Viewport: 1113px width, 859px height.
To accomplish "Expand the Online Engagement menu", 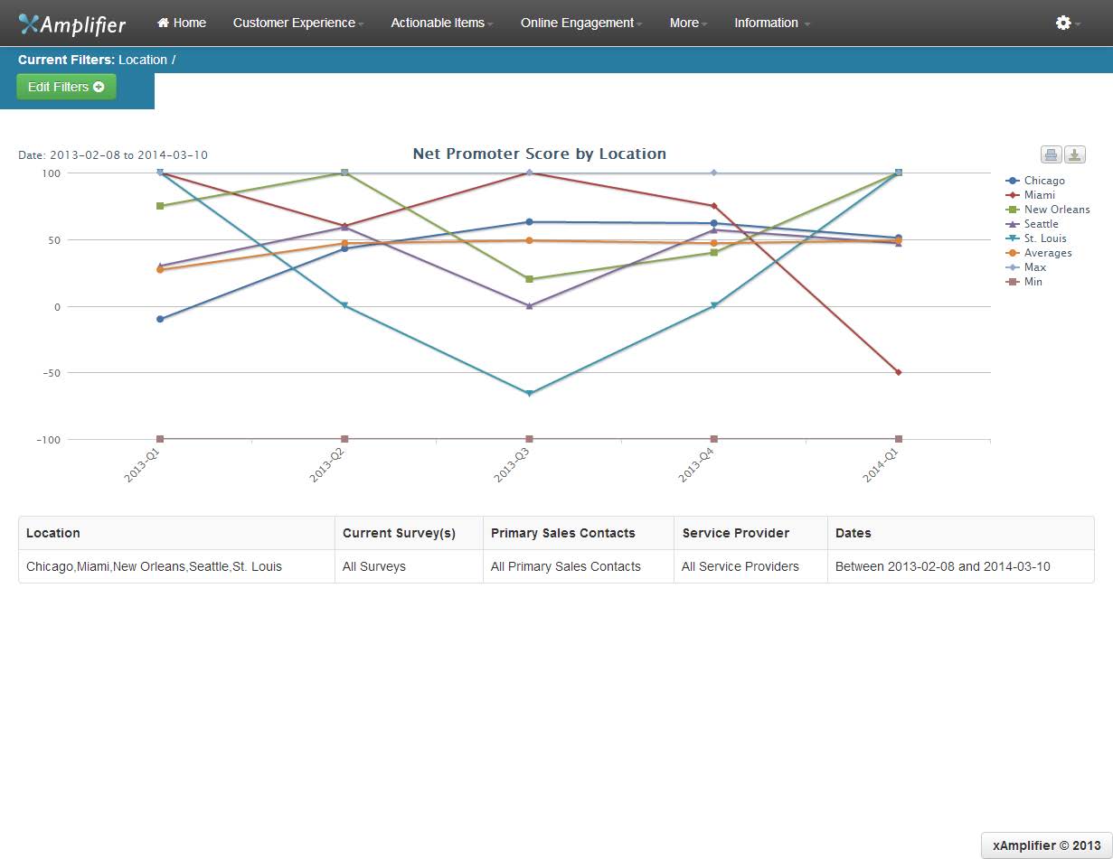I will point(581,23).
